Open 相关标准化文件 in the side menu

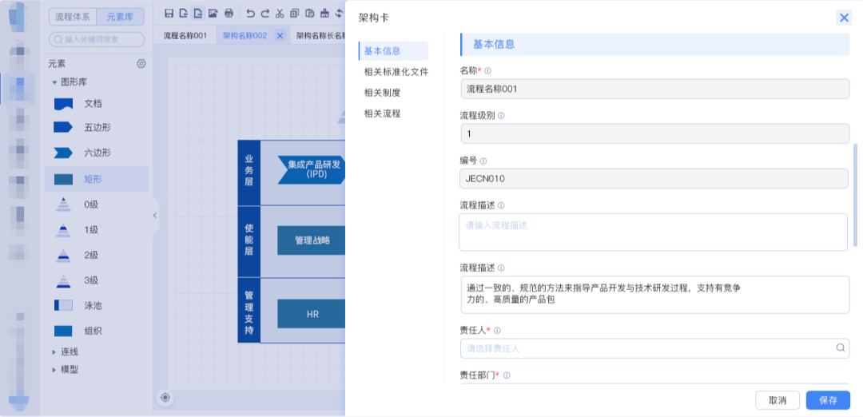click(396, 72)
